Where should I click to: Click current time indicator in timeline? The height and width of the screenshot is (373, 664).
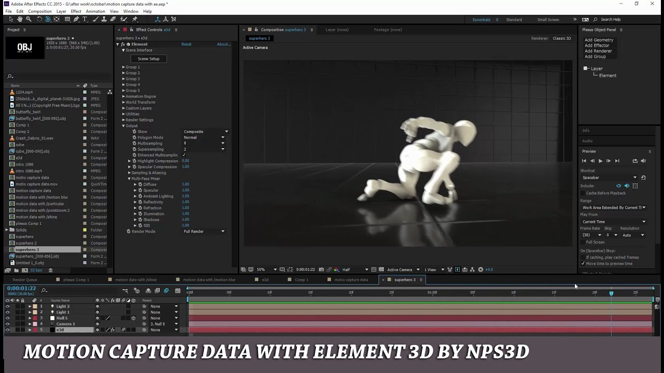click(611, 293)
